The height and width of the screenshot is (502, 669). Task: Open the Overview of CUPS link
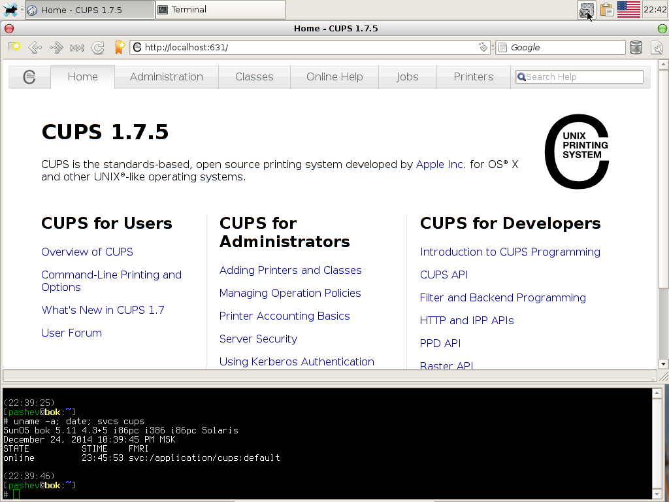(87, 252)
